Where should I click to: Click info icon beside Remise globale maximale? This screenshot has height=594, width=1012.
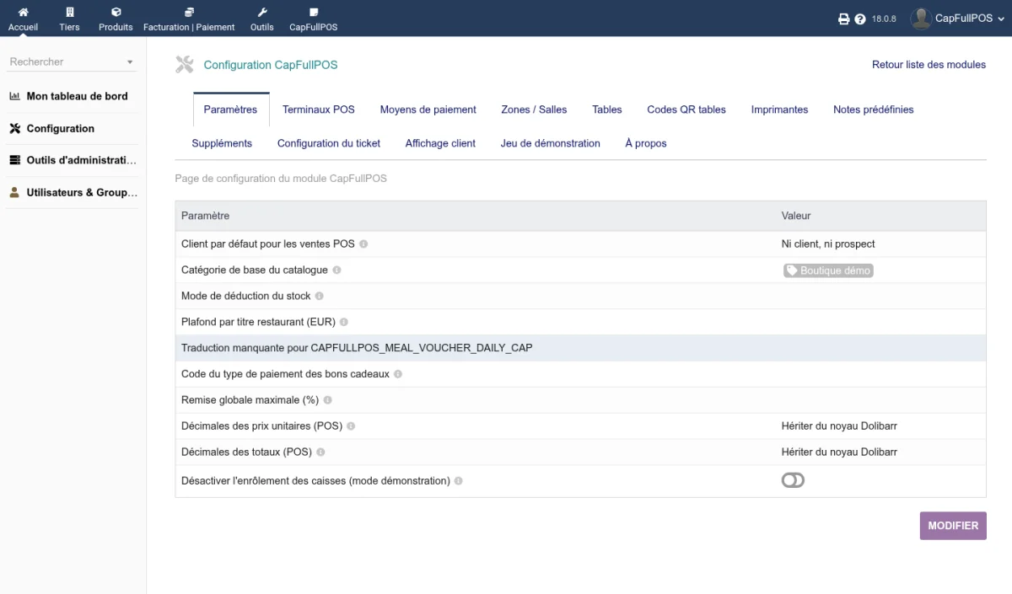pyautogui.click(x=327, y=400)
